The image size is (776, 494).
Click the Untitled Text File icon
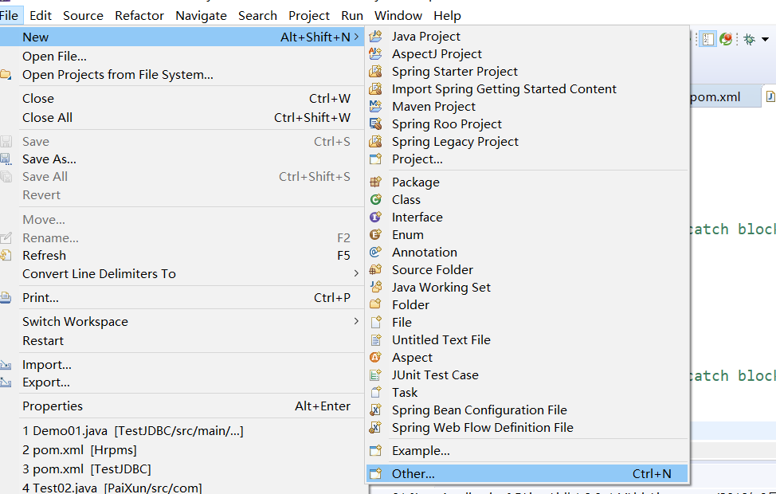click(375, 340)
